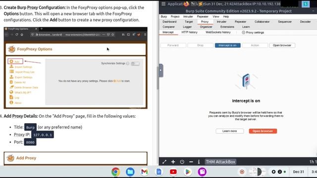Click the top Open browser button
Viewport: 317px width, 178px height.
coord(282,45)
